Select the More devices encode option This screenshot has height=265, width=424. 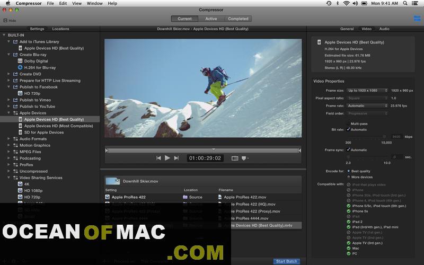click(349, 177)
